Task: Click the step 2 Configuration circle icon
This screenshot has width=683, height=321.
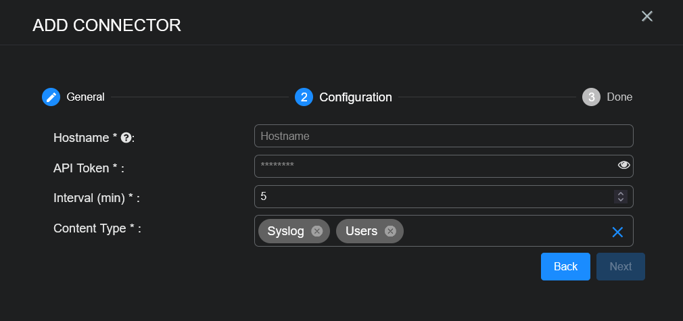Action: pos(304,97)
